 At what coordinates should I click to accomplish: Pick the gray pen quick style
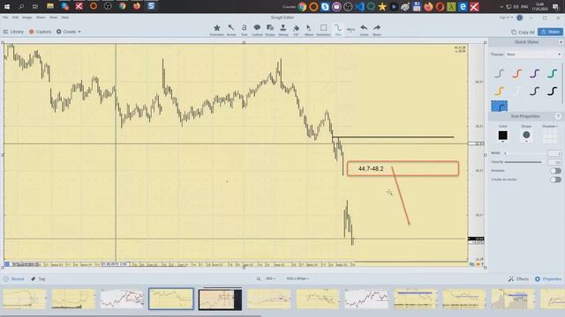(499, 74)
